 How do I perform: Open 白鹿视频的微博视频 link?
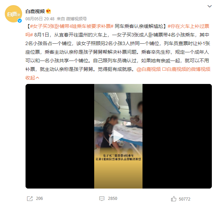coord(186,69)
